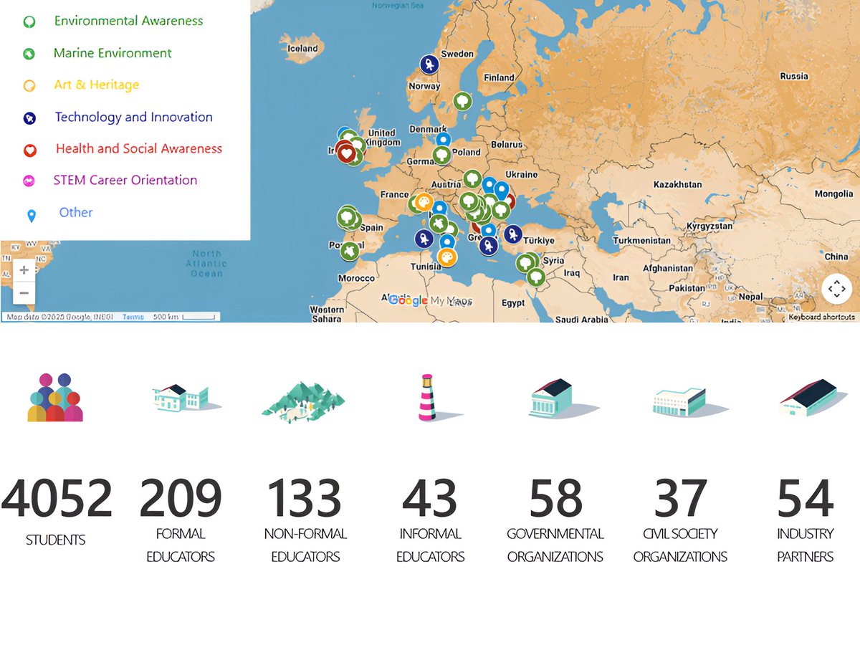
Task: Select the blue pin marker below Denmark
Action: click(444, 139)
